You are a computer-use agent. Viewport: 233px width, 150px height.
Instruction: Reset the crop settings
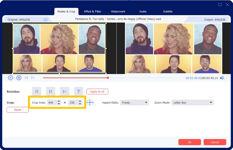point(18,110)
